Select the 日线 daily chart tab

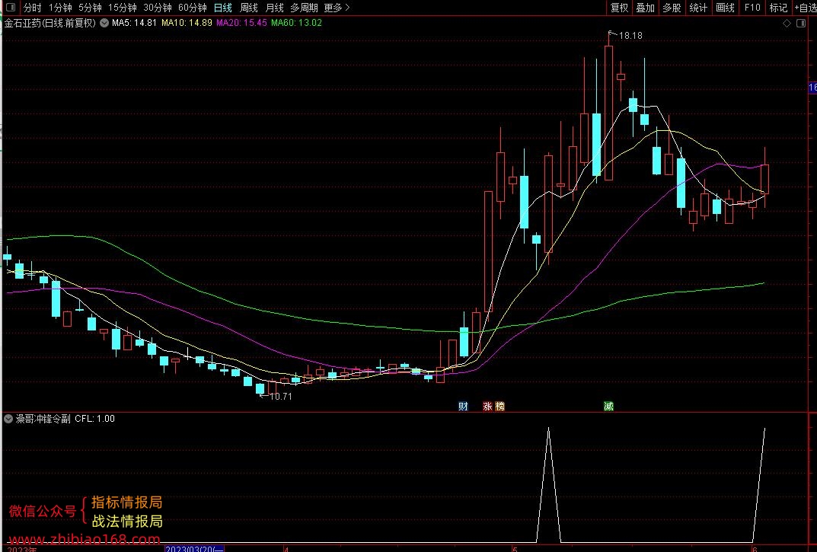click(223, 8)
